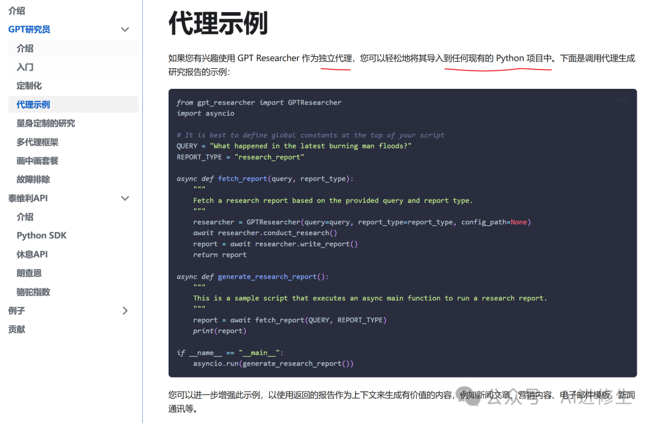The width and height of the screenshot is (653, 423).
Task: Click the 'from gpt_researcher import GPTResearcher' line
Action: point(259,102)
